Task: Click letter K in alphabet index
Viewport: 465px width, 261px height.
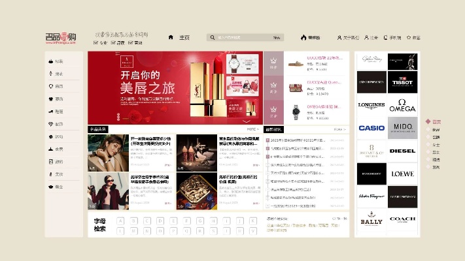Action: click(x=253, y=221)
